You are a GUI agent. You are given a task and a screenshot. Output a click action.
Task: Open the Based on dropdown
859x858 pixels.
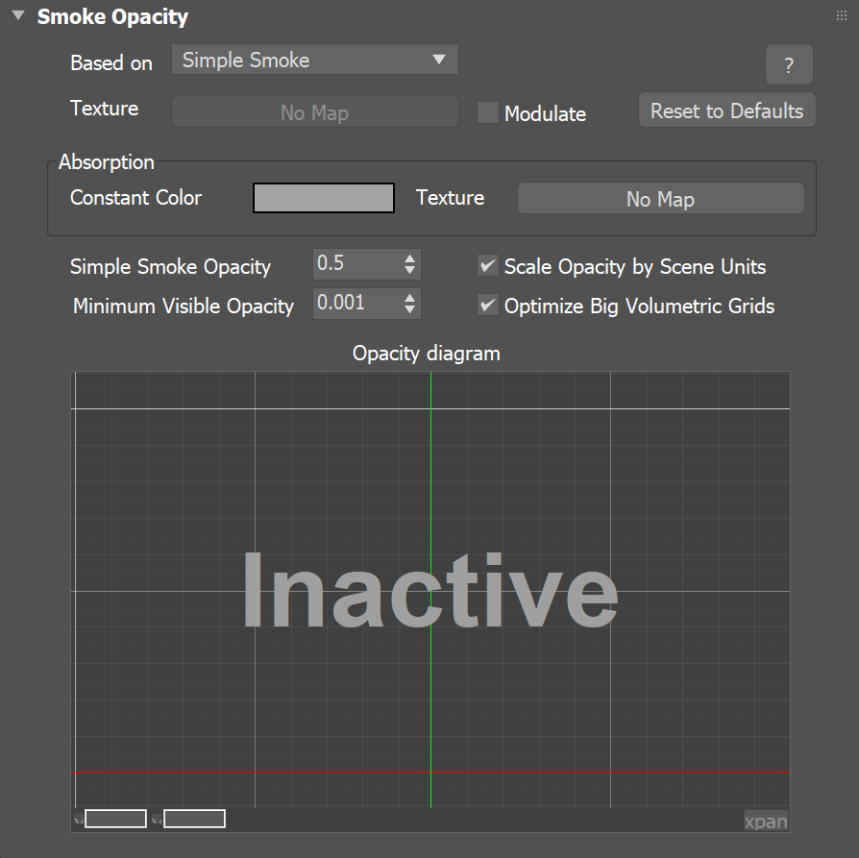click(x=314, y=60)
